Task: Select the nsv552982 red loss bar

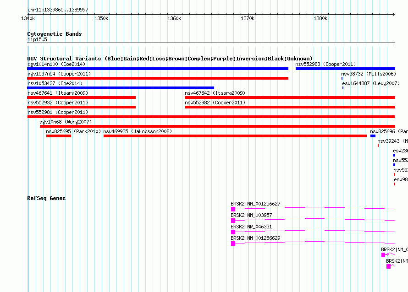Action: click(290, 107)
